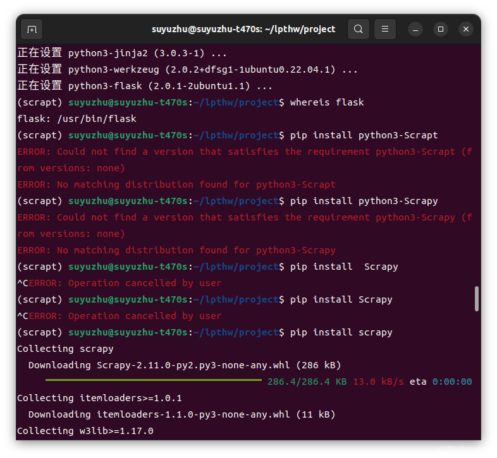497x458 pixels.
Task: Click the terminal scrollbar handle
Action: (x=476, y=299)
